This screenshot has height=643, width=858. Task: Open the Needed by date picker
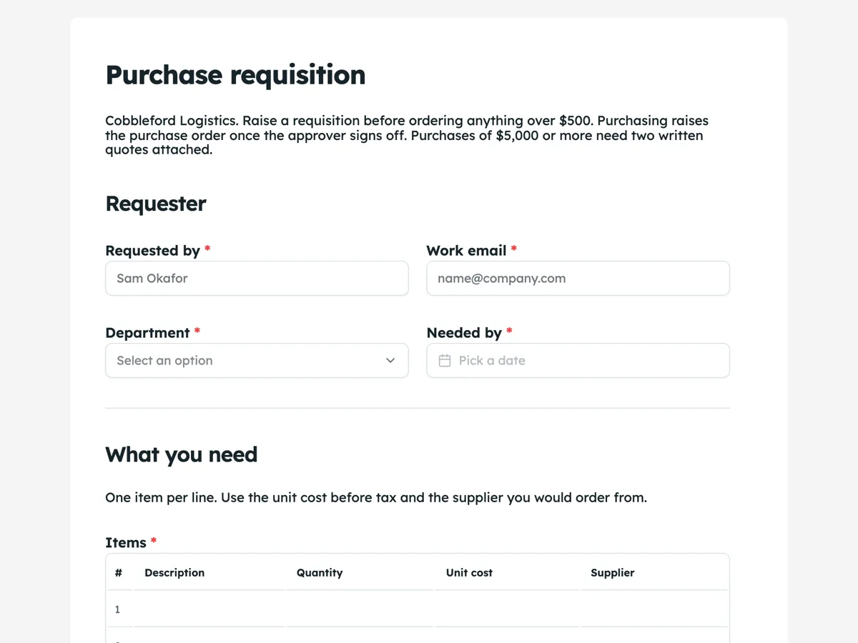(x=578, y=361)
